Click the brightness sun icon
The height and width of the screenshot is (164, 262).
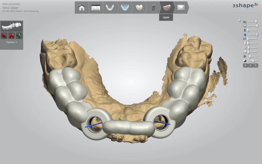click(x=245, y=56)
